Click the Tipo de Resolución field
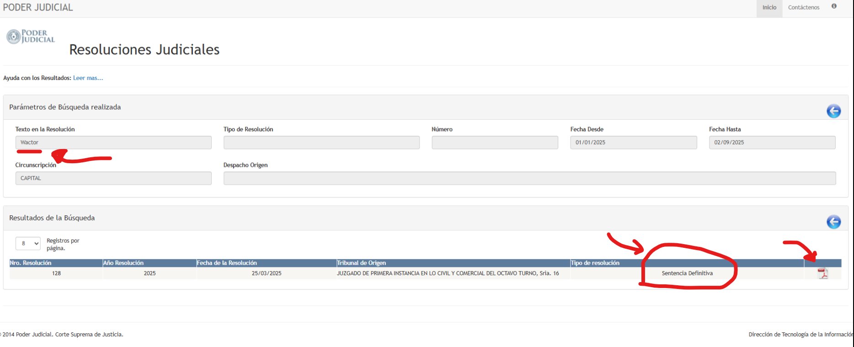The image size is (854, 347). click(x=321, y=143)
